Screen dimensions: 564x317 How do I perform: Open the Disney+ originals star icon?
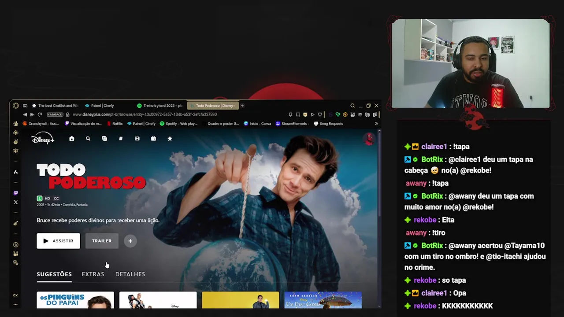[170, 139]
